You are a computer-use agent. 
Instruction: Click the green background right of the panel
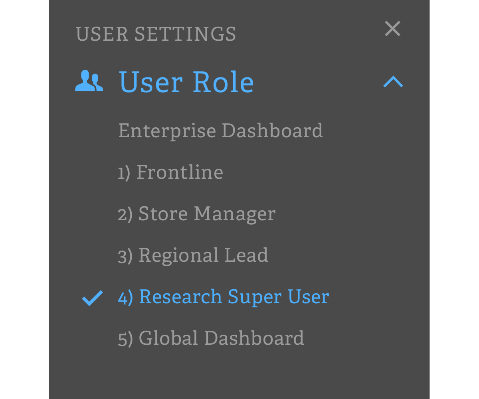point(454,199)
